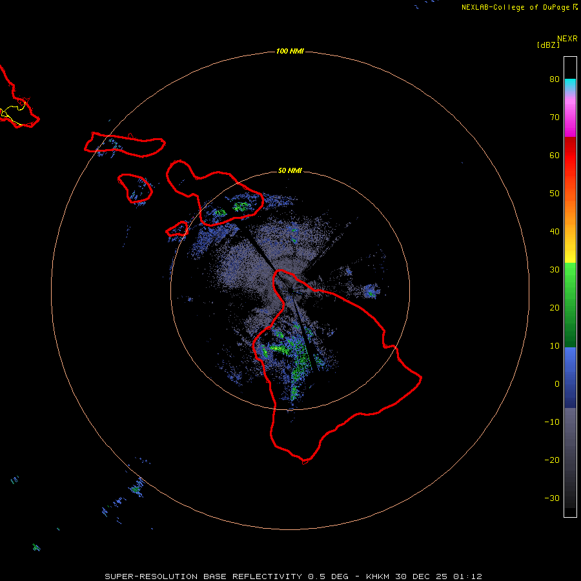Click the NEXR label above the color scale

[x=567, y=39]
